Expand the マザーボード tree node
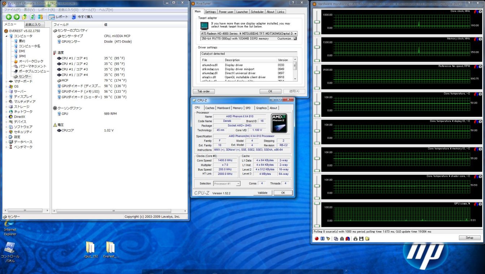Screen dimensions: 485x274 (6, 81)
